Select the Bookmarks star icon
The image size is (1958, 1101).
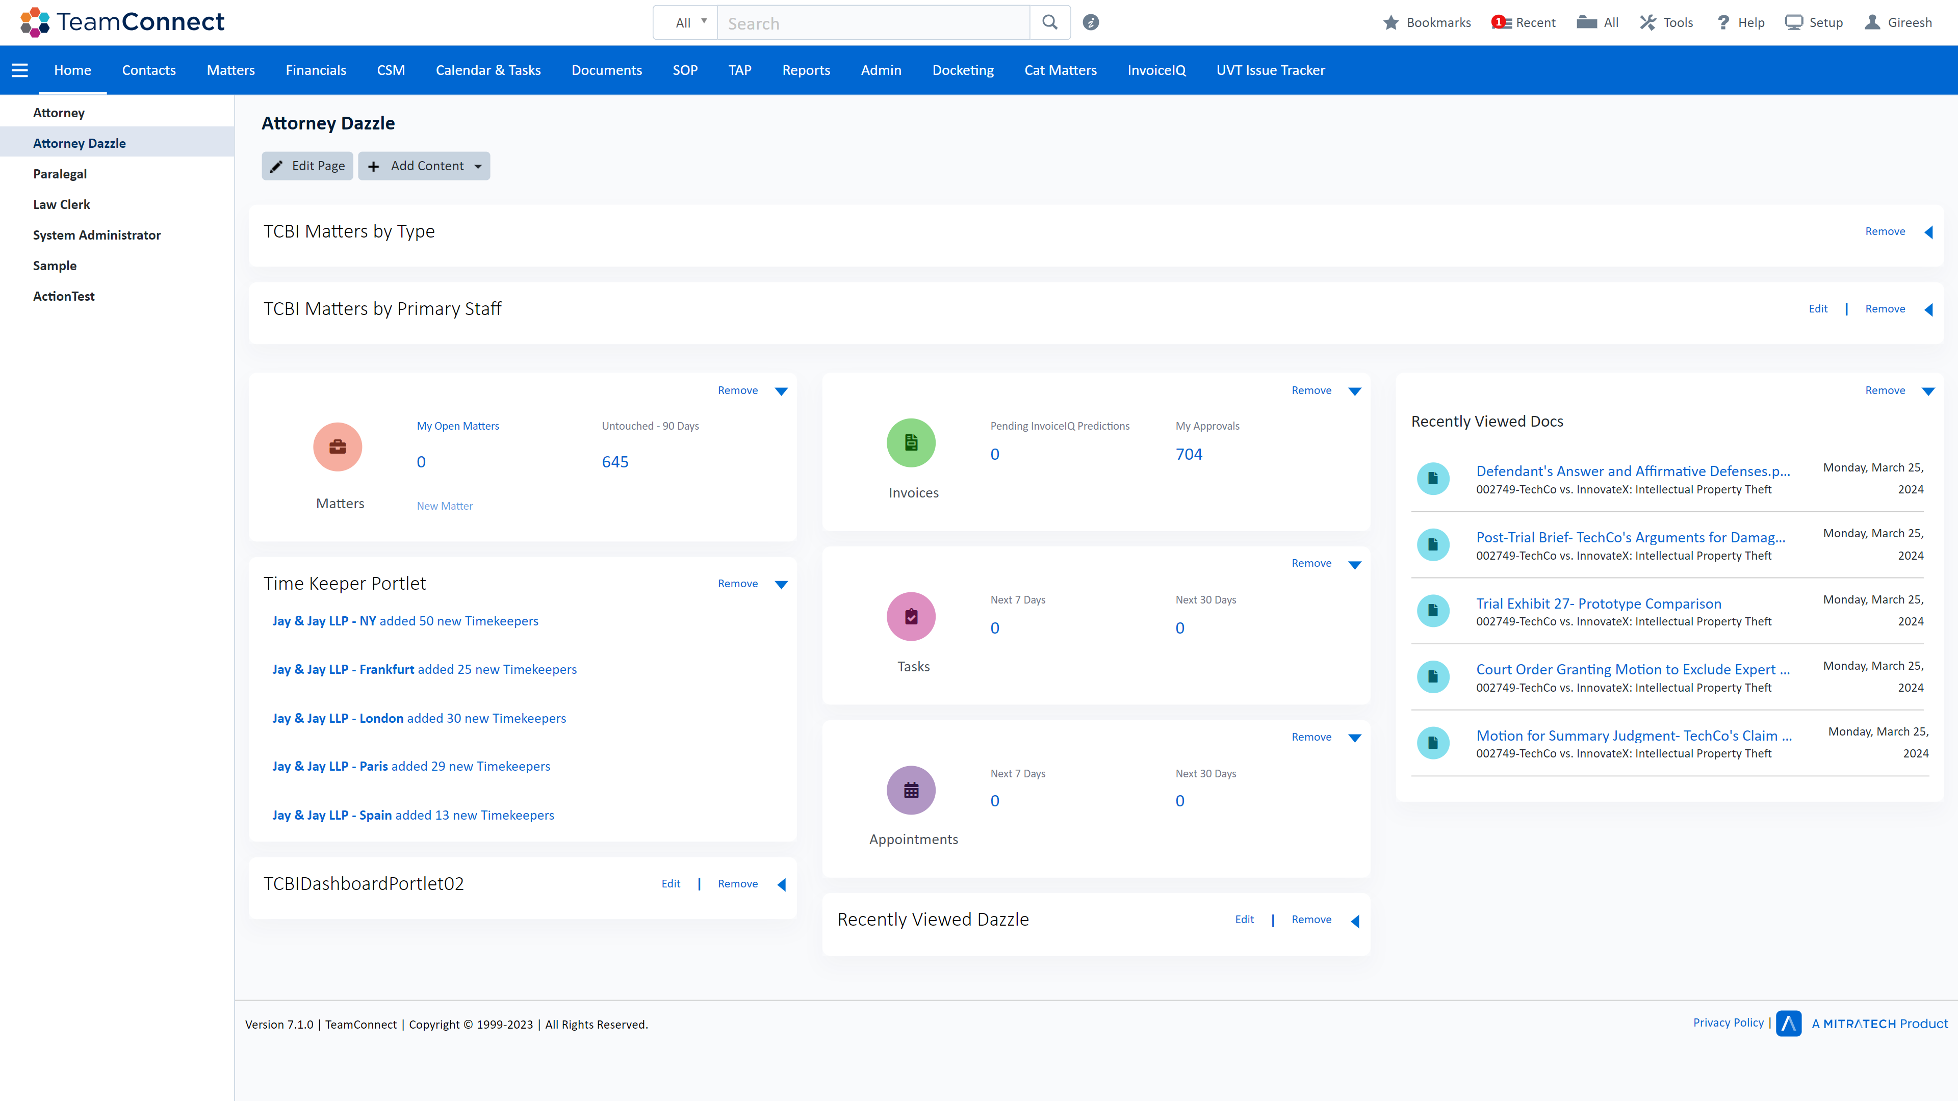tap(1390, 22)
